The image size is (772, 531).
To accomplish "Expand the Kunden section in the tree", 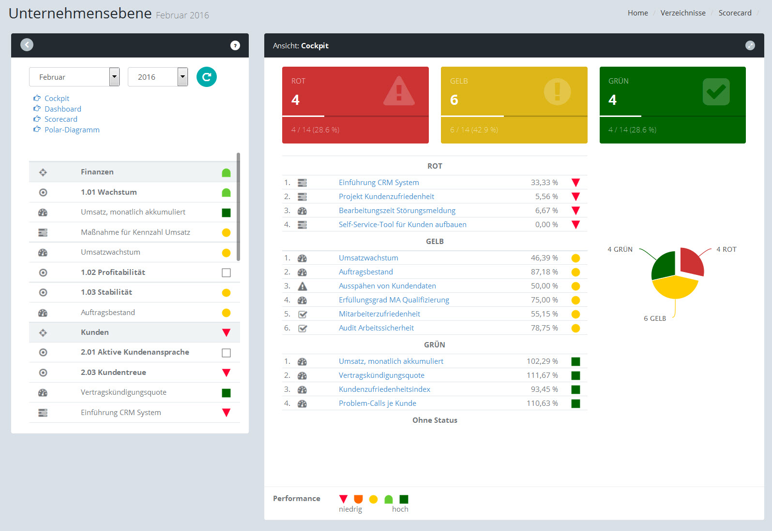I will [x=94, y=332].
